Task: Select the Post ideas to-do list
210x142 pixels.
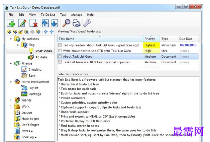Action: (43, 51)
